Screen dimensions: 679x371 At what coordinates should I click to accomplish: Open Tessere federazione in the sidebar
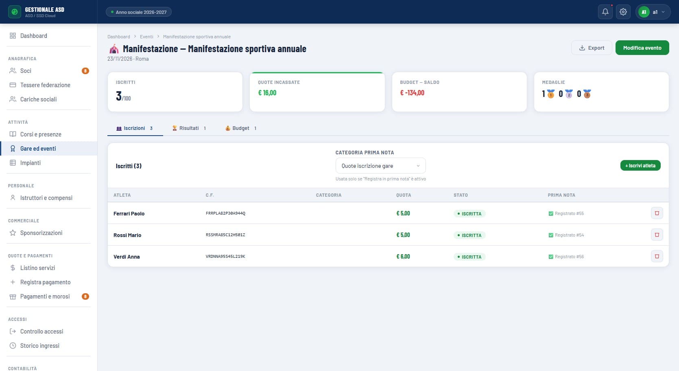click(49, 85)
